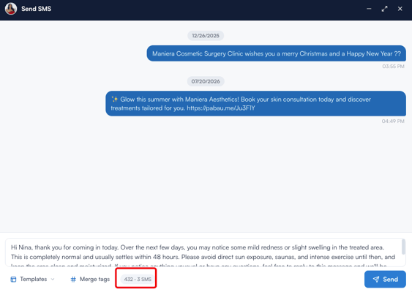Click the hash icon beside Merge tags
Image resolution: width=412 pixels, height=292 pixels.
click(x=73, y=279)
